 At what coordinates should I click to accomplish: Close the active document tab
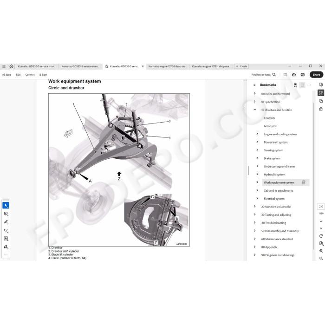pyautogui.click(x=143, y=66)
